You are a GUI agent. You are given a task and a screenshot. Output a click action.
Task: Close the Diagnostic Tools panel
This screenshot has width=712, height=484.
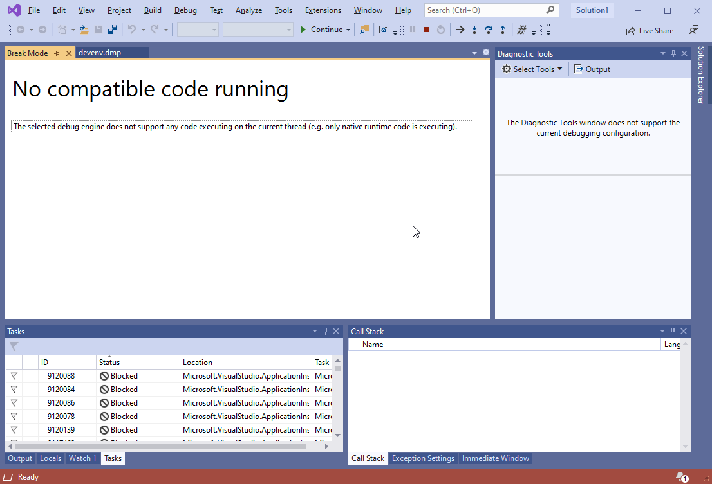tap(684, 53)
